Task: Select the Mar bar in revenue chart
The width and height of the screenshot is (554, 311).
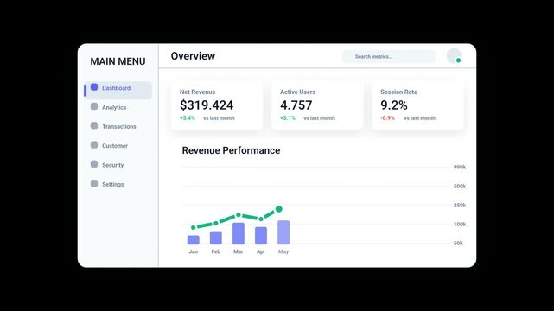Action: point(239,234)
